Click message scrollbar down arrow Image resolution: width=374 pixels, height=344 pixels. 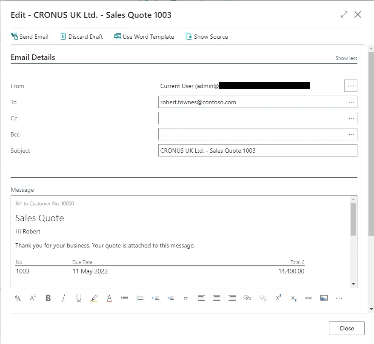[353, 284]
